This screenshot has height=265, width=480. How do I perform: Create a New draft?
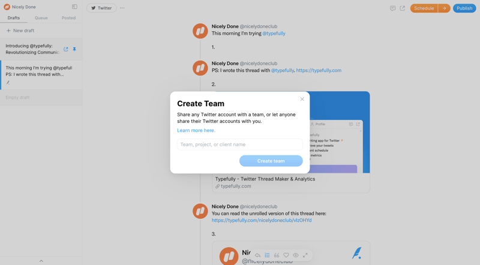(x=20, y=31)
